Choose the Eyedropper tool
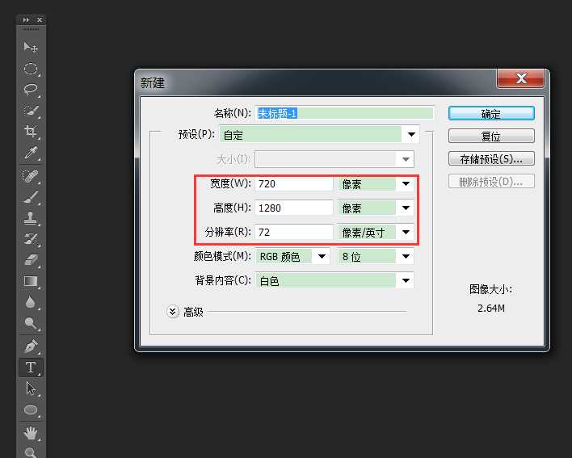The width and height of the screenshot is (572, 458). [31, 153]
